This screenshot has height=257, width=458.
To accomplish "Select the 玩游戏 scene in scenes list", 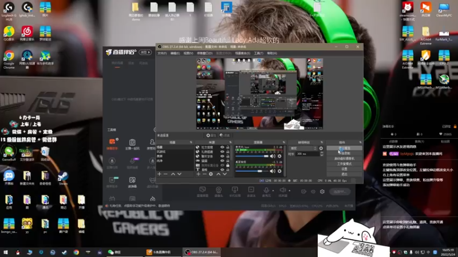I will (175, 152).
